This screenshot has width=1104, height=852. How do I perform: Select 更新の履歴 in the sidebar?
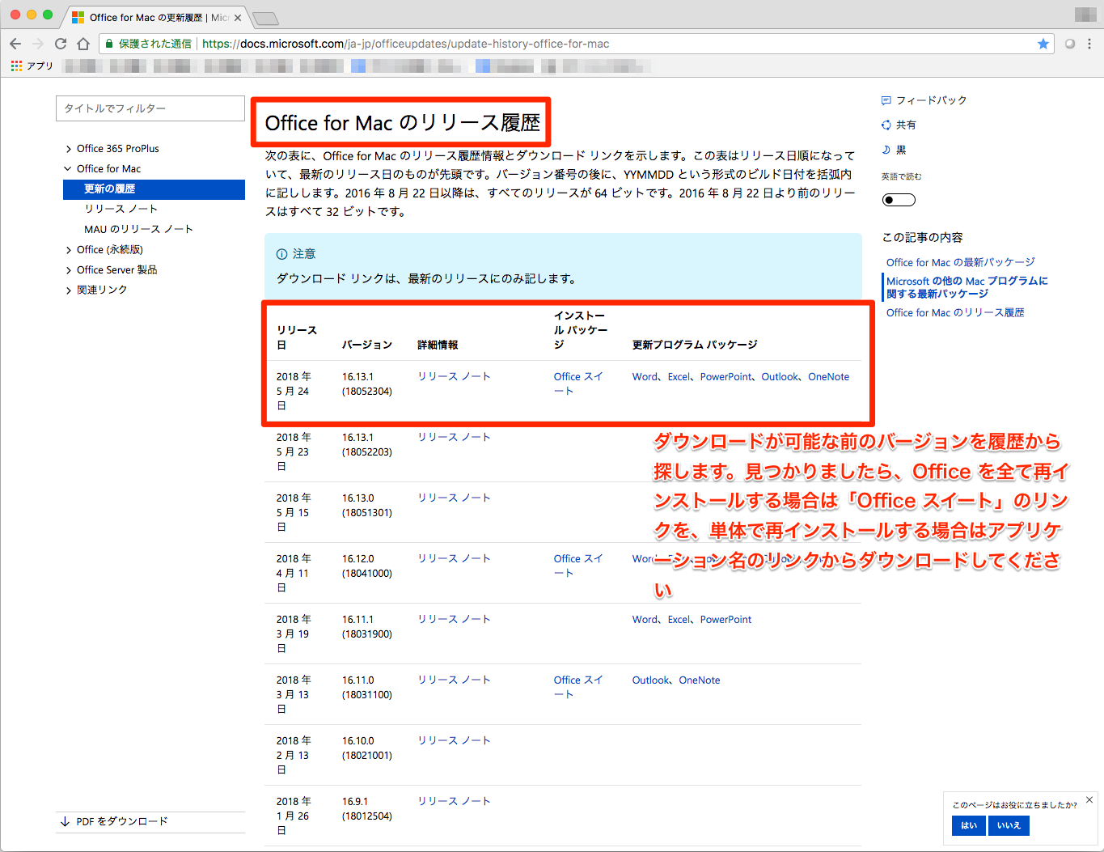(154, 189)
